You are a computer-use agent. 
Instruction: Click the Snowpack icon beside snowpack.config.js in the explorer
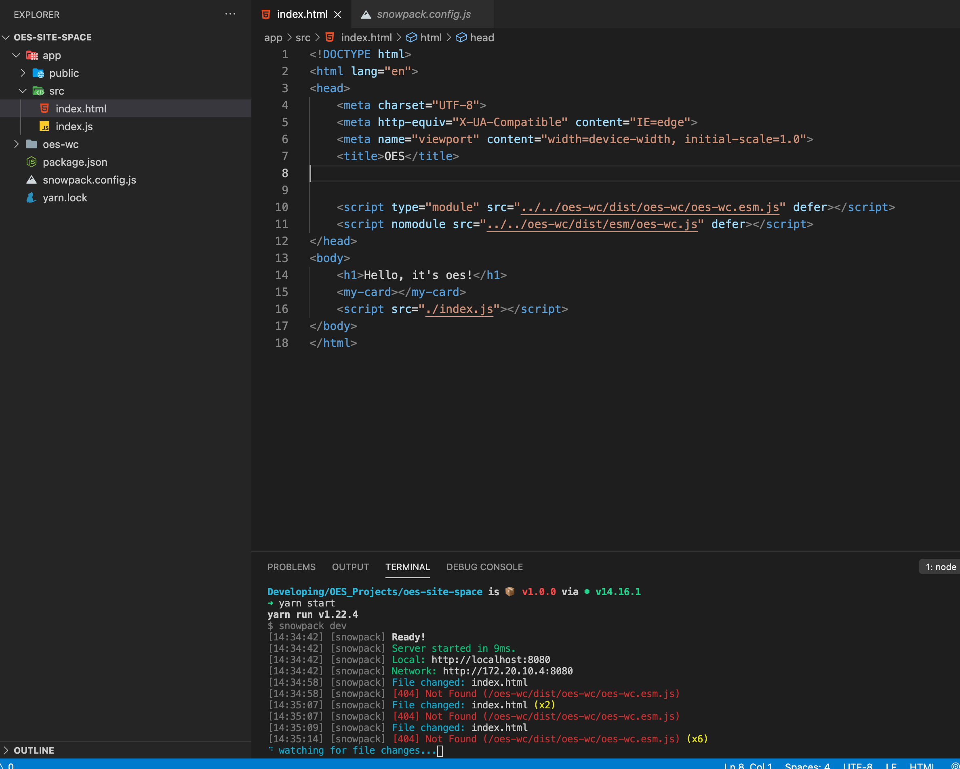[x=32, y=180]
